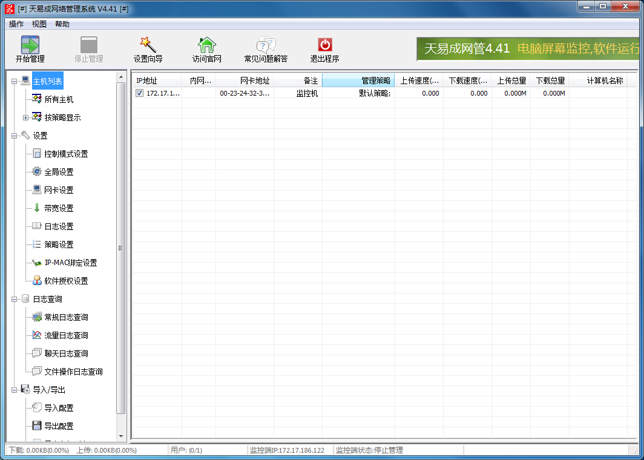644x460 pixels.
Task: Click the red 退出程序 power icon
Action: click(x=325, y=45)
